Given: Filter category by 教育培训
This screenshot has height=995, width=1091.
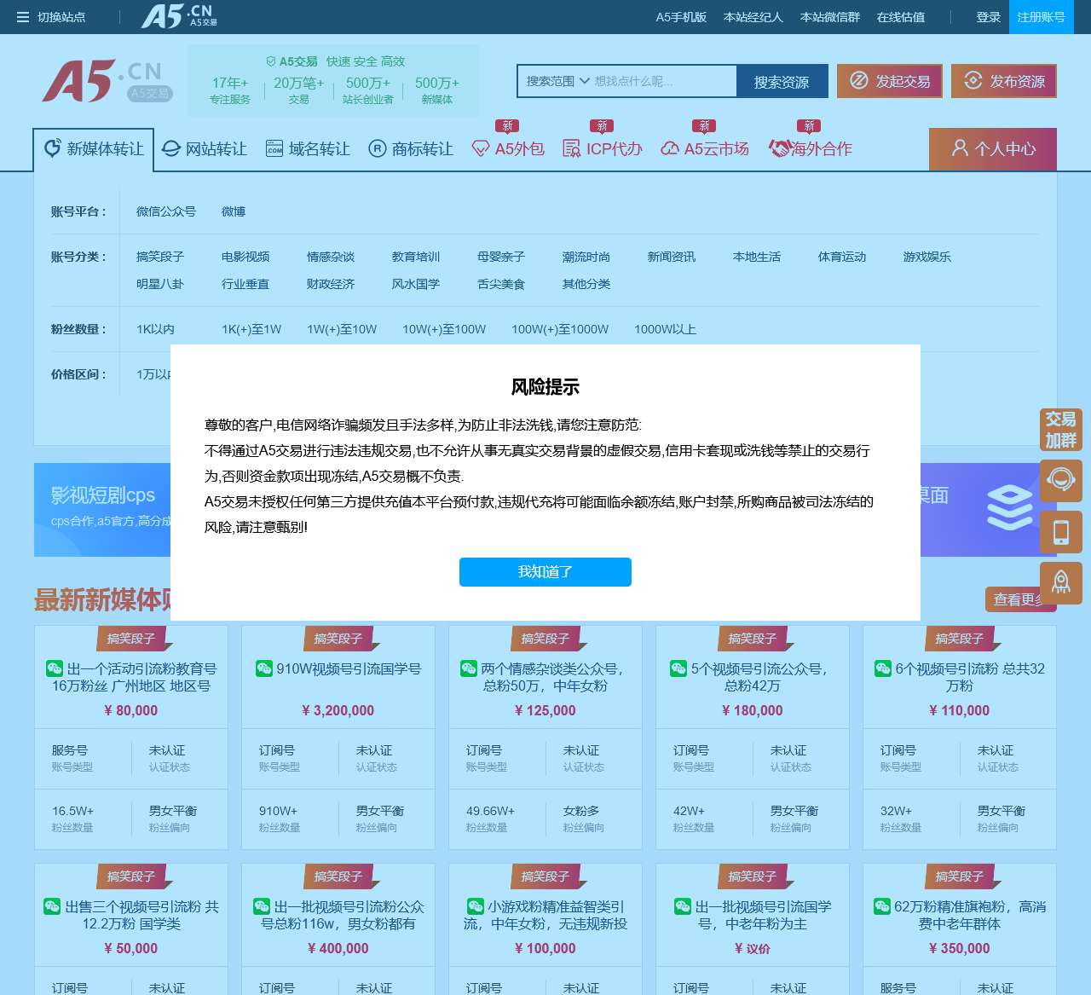Looking at the screenshot, I should coord(416,257).
